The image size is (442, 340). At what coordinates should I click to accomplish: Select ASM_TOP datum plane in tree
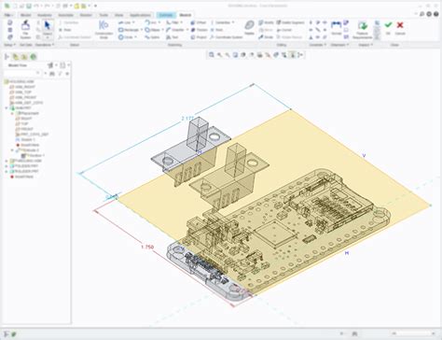[x=21, y=92]
